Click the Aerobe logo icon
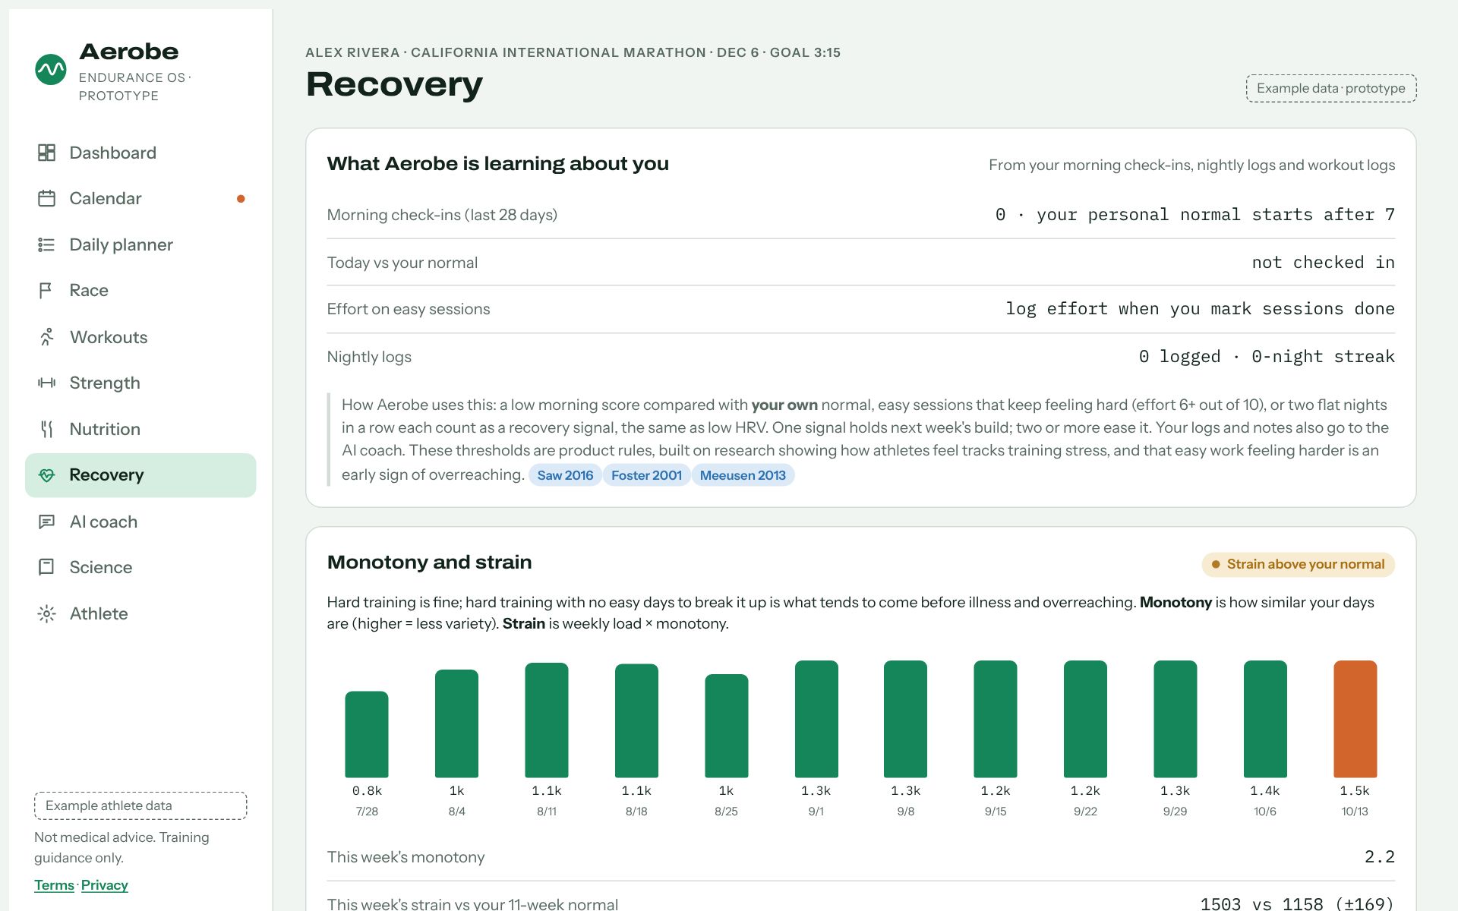 point(51,70)
